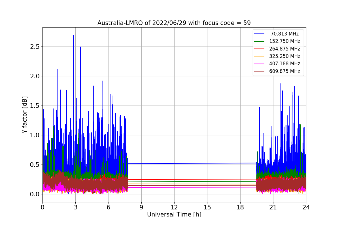Viewport: 340px width, 227px height.
Task: Click the Y-factor [dB] axis label
Action: click(25, 115)
